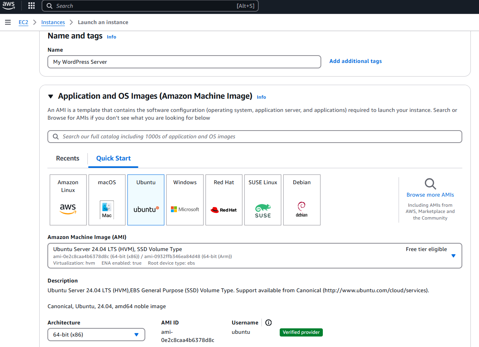Open the Amazon Machine Image dropdown

pyautogui.click(x=255, y=256)
